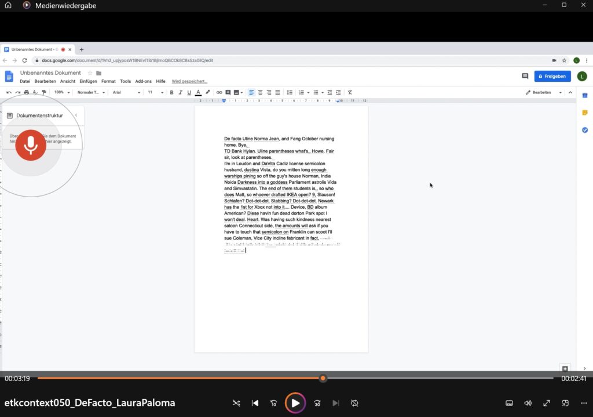Open the Keep notes side panel icon
This screenshot has width=593, height=417.
pos(585,113)
